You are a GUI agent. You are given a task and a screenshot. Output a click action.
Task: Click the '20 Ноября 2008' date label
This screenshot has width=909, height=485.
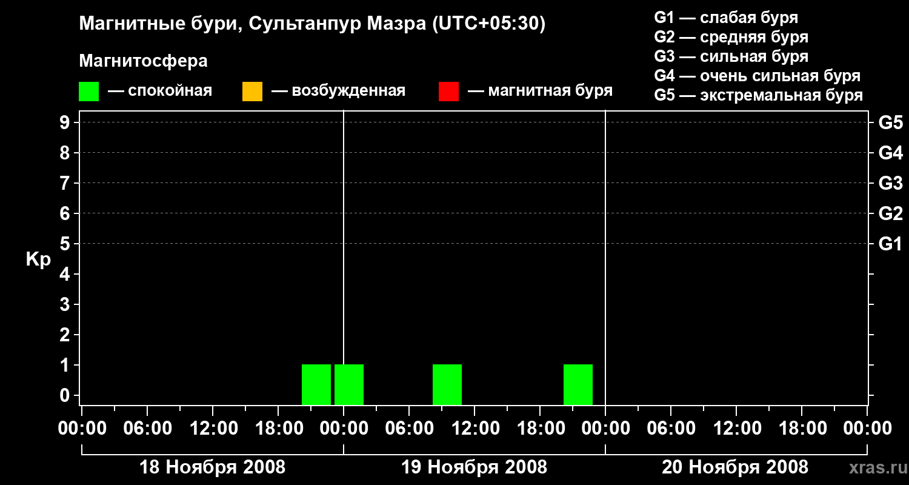pyautogui.click(x=735, y=467)
